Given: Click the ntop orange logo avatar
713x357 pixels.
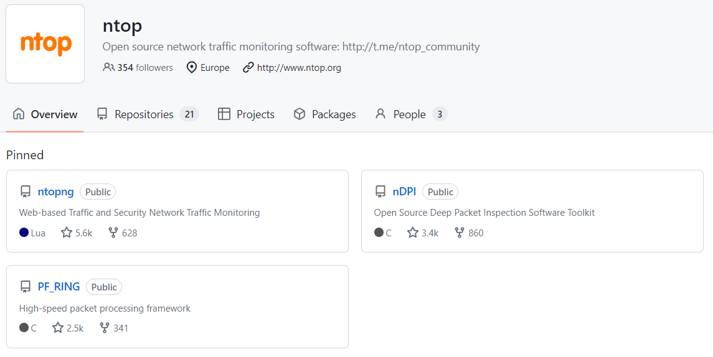Looking at the screenshot, I should (45, 44).
